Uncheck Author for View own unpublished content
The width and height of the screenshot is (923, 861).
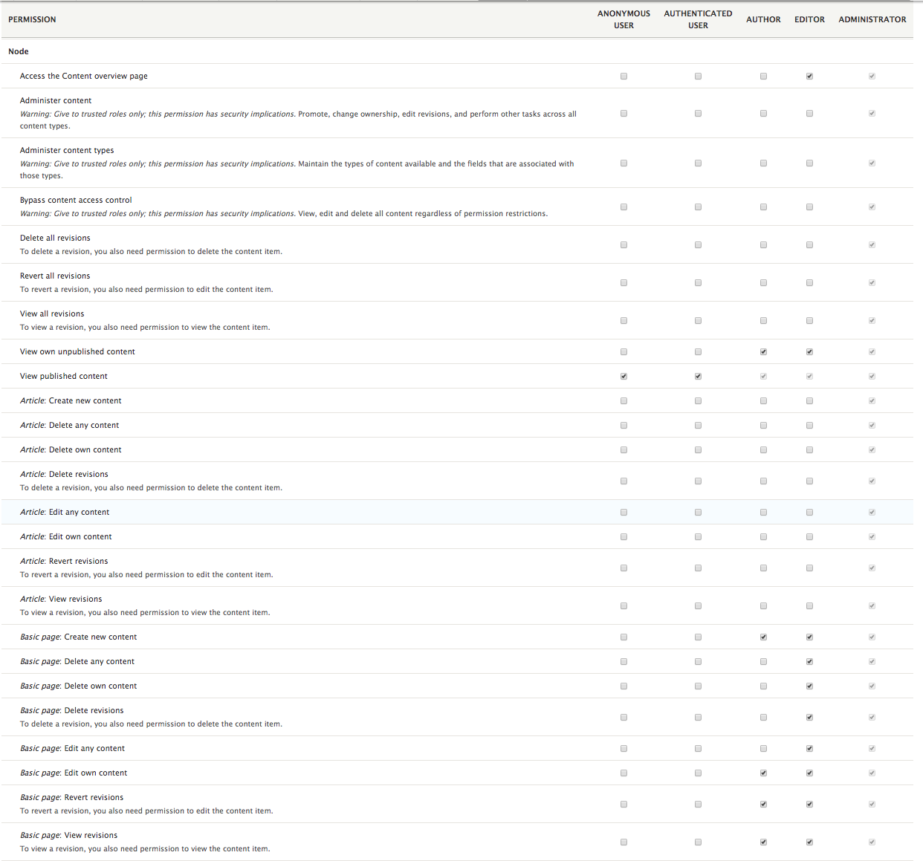763,352
